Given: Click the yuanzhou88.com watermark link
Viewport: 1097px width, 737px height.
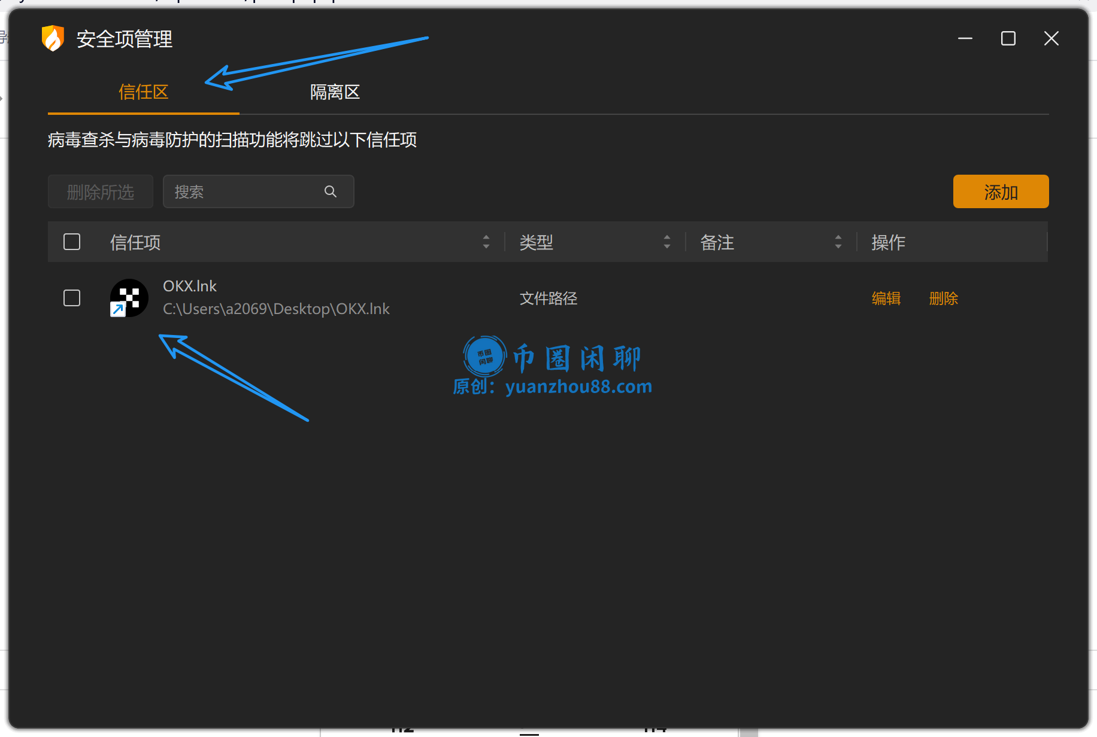Looking at the screenshot, I should pyautogui.click(x=577, y=386).
